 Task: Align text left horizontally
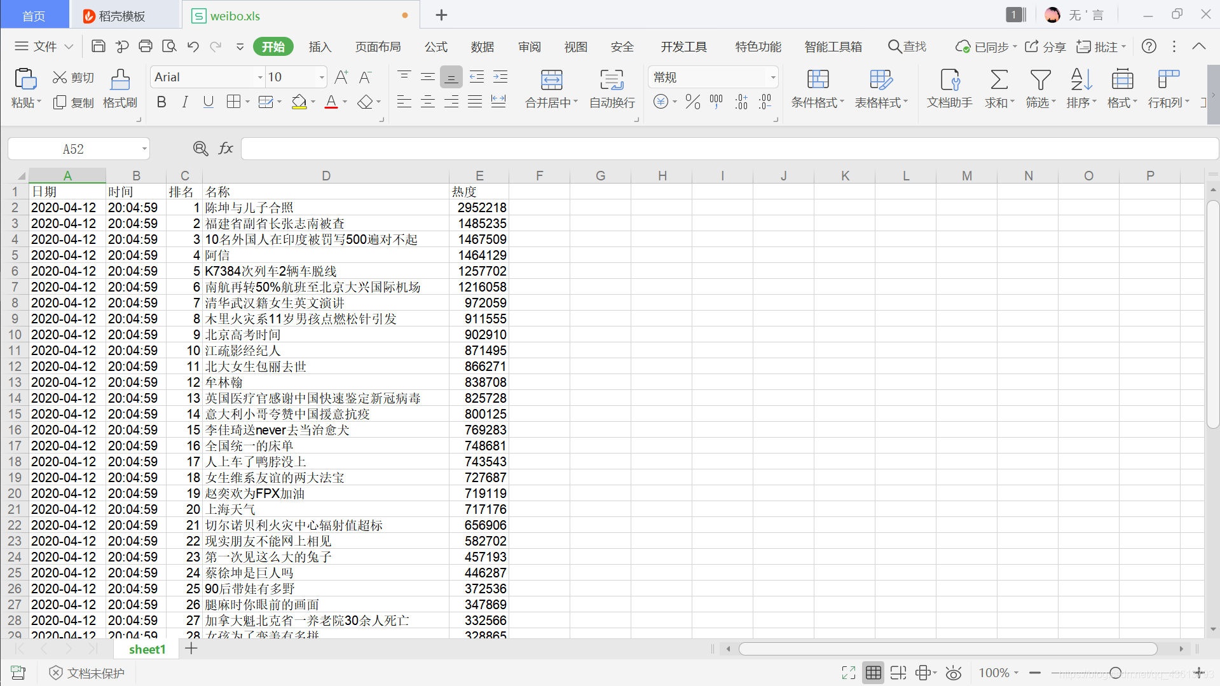[404, 102]
